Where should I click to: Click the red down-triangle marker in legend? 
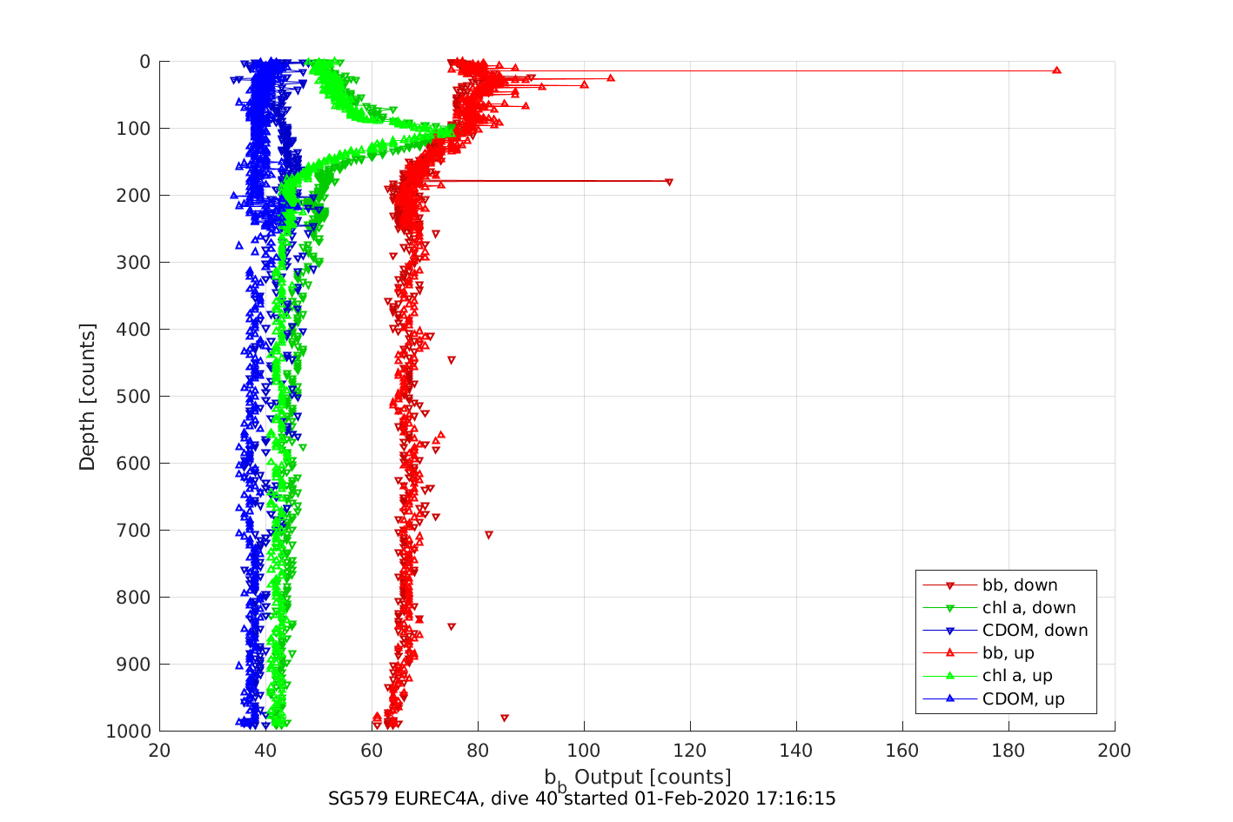point(950,585)
